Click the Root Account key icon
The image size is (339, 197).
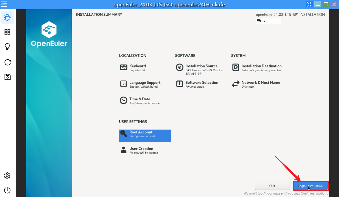tap(124, 133)
